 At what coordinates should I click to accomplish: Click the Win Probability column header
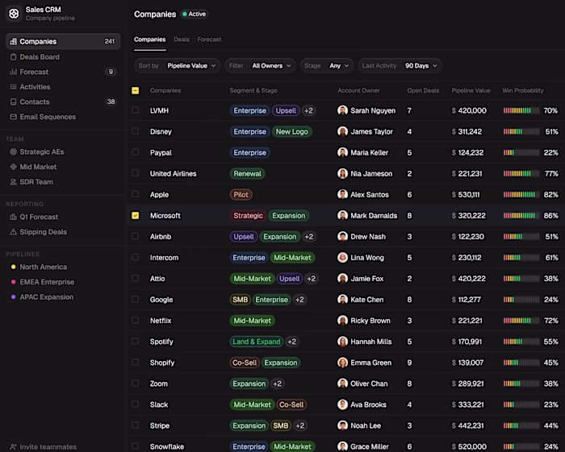pos(523,90)
